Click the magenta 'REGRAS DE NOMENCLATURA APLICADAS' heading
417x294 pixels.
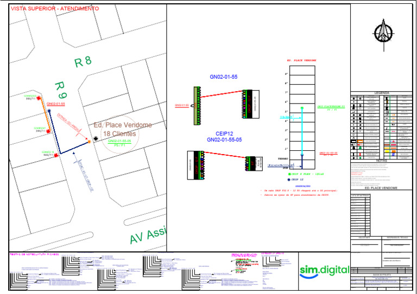click(35, 254)
